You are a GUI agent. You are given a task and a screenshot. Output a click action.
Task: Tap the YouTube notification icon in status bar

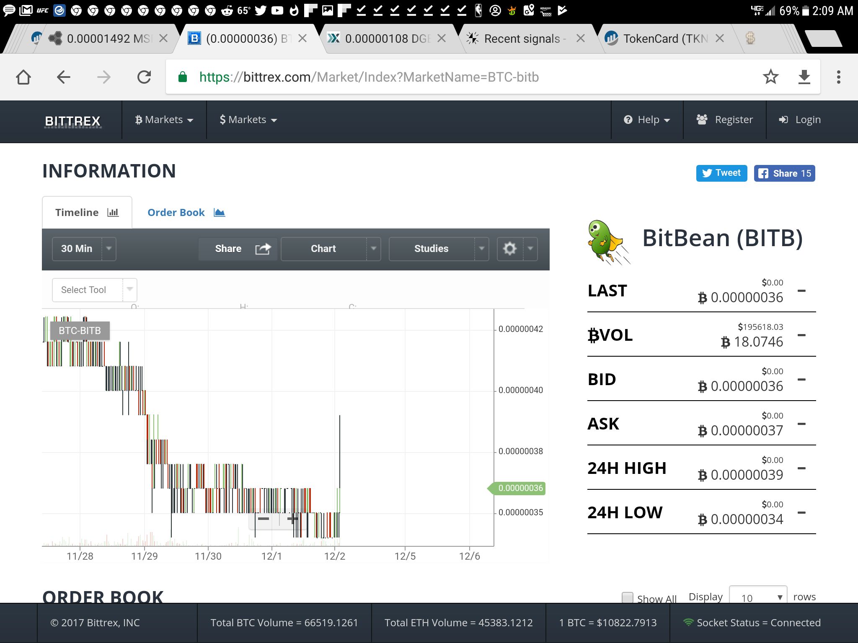pyautogui.click(x=277, y=10)
